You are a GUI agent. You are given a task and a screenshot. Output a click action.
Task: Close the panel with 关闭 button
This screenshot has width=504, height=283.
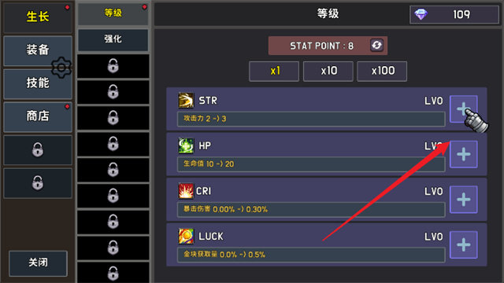[38, 263]
